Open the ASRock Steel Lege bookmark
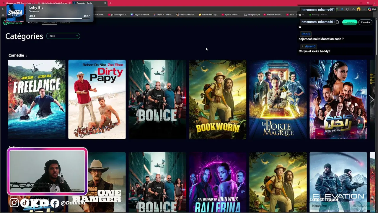The height and width of the screenshot is (213, 378). tap(208, 14)
